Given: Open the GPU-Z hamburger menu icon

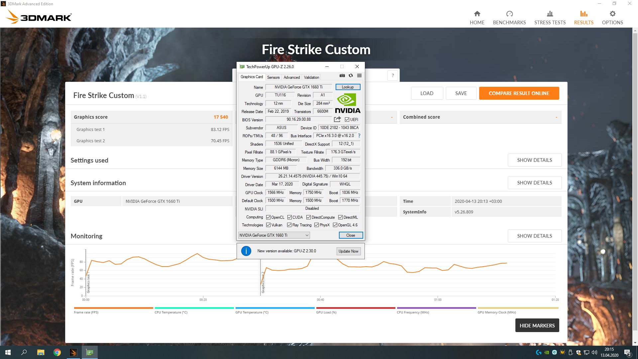Looking at the screenshot, I should (359, 76).
